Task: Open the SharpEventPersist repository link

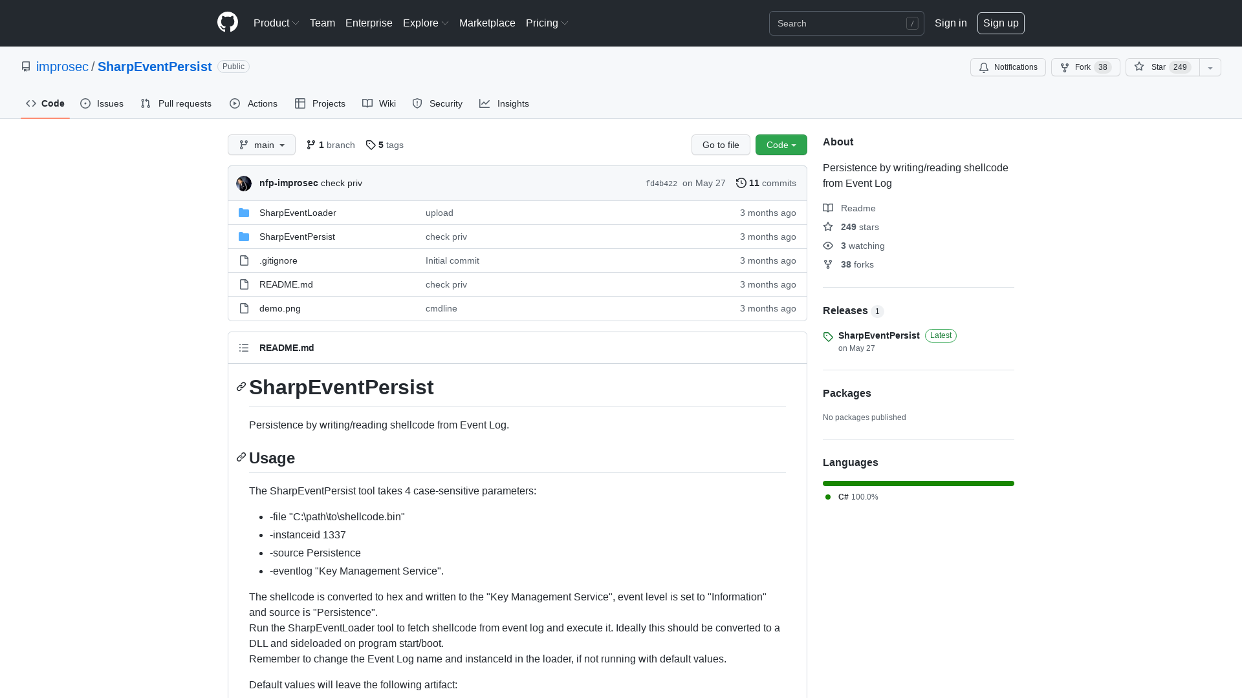Action: (155, 67)
